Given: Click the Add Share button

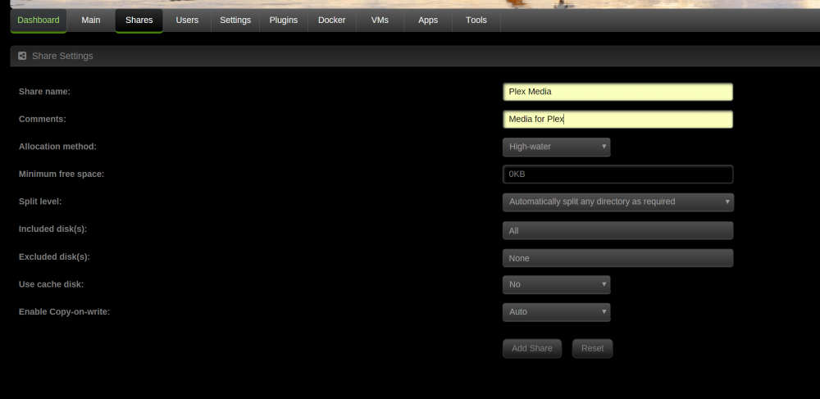Looking at the screenshot, I should [x=532, y=348].
